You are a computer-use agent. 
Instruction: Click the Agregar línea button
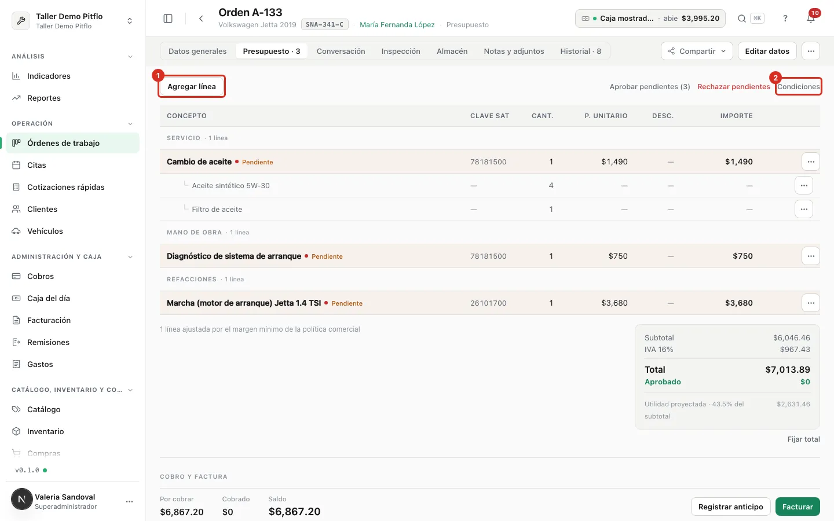tap(192, 86)
